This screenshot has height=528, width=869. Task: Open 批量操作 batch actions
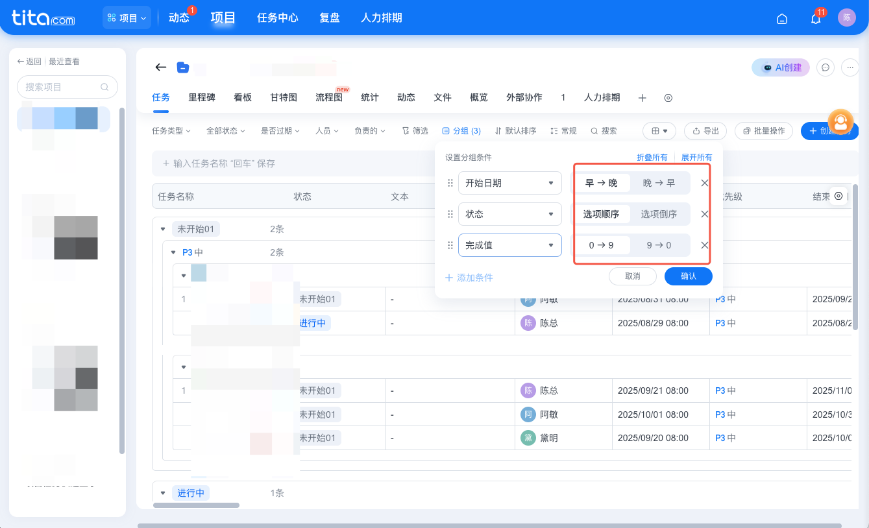(764, 130)
